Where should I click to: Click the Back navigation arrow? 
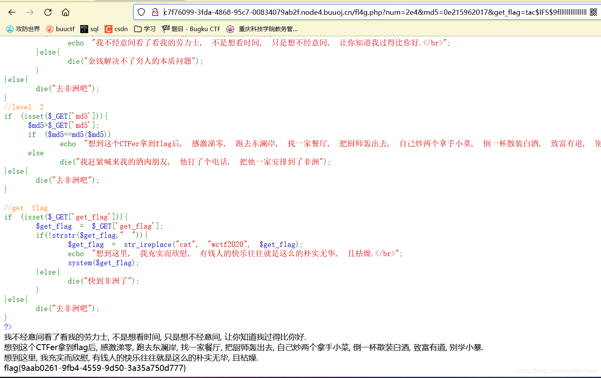coord(12,12)
